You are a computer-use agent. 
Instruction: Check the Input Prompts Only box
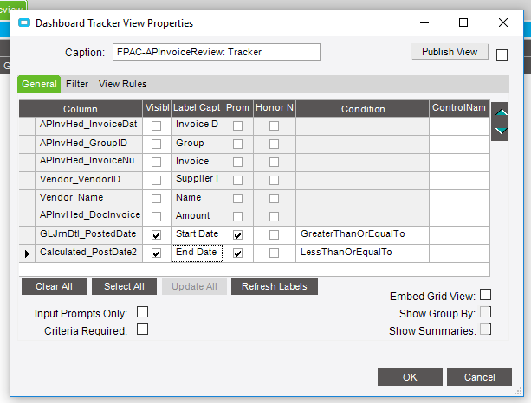(x=143, y=312)
